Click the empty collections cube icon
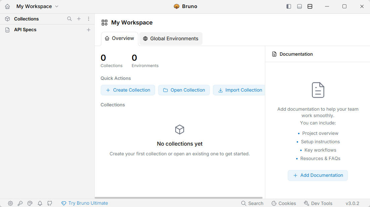This screenshot has width=370, height=207. 180,130
